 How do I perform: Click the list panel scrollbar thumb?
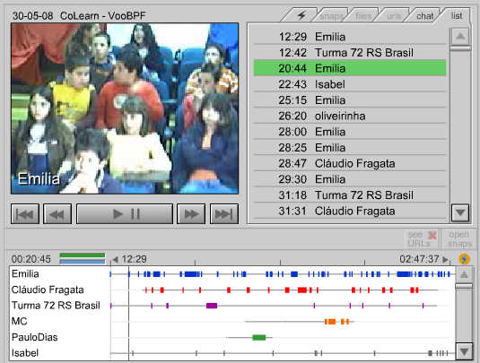(460, 48)
